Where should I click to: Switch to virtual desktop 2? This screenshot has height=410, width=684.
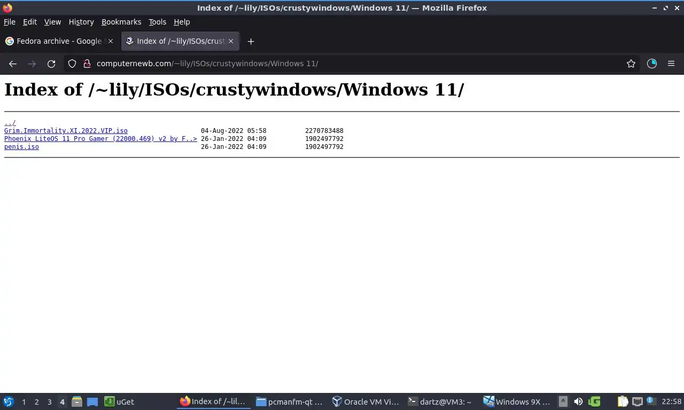click(x=36, y=402)
